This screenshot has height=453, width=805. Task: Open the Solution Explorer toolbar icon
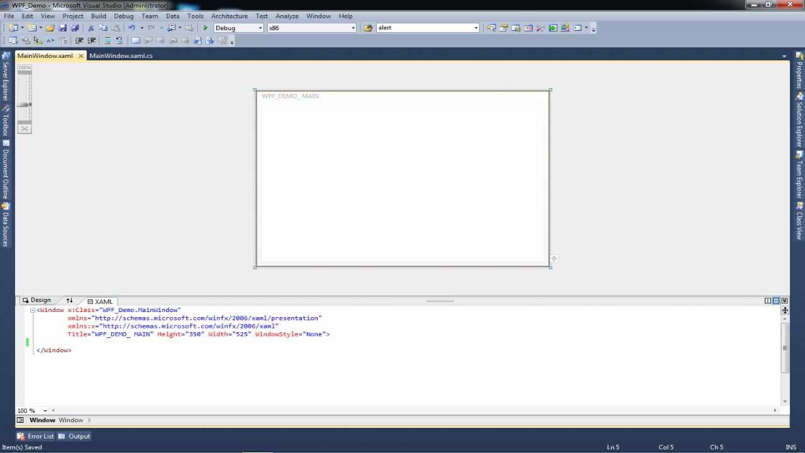[491, 28]
